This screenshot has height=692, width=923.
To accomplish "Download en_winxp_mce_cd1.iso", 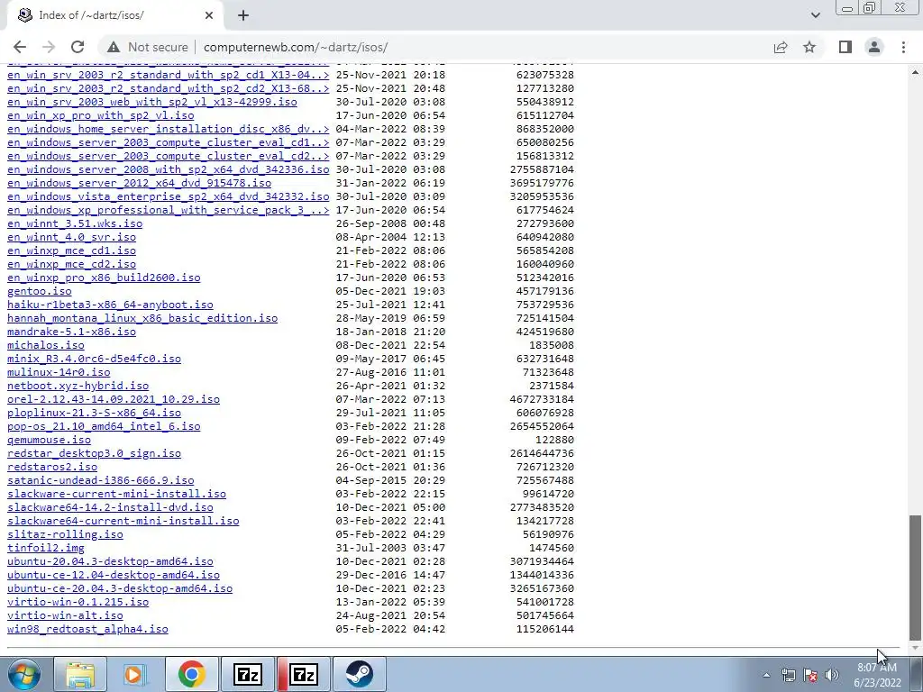I will point(71,250).
